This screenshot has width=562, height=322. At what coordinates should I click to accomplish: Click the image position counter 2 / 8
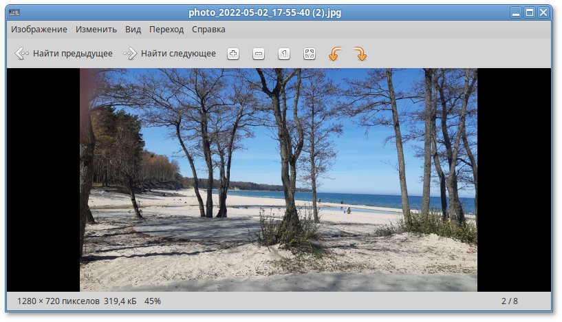(x=510, y=301)
